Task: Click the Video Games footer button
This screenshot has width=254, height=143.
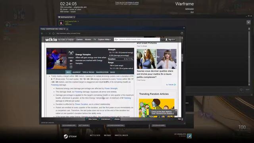Action: (x=92, y=119)
